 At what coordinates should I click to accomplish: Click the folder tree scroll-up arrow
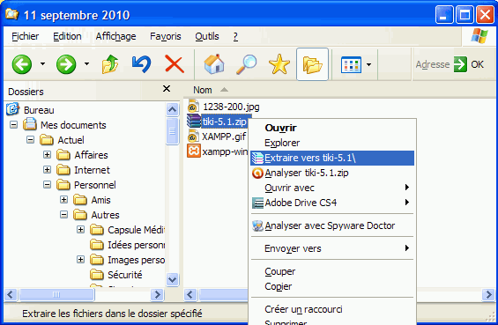172,110
